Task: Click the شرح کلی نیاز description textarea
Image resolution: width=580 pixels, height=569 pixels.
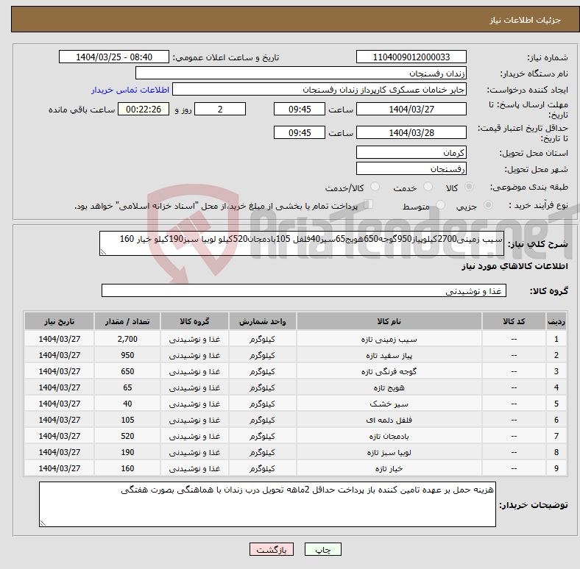Action: click(x=302, y=243)
